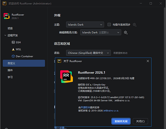Screen dimensions: 166x129
Task: Click the 外观 section heading
Action: pos(57,15)
